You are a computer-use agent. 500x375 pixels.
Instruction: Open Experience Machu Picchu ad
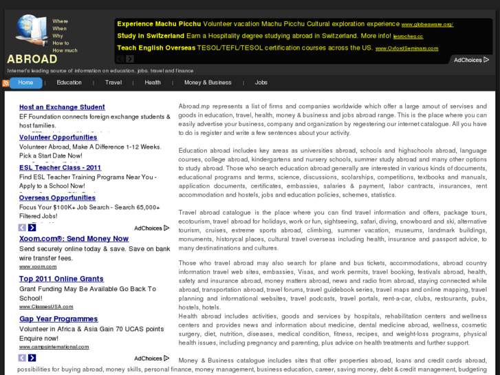159,24
